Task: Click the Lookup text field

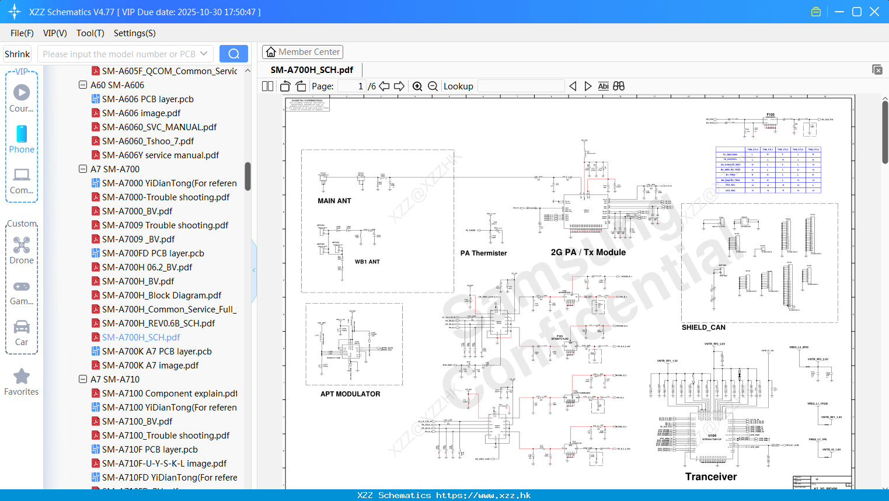Action: coord(521,86)
